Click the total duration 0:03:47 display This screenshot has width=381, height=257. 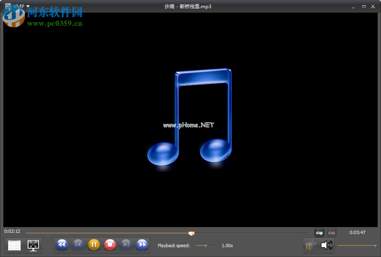357,231
